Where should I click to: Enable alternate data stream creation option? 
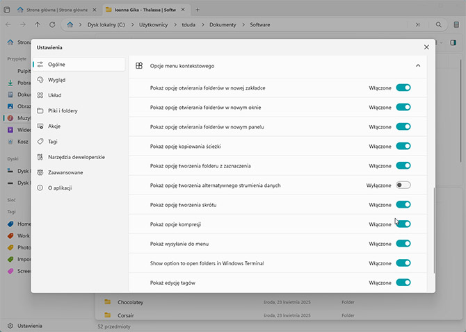(x=403, y=185)
